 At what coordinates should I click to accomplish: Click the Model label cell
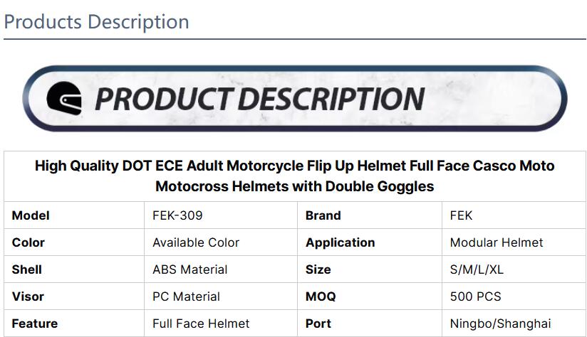pos(74,215)
